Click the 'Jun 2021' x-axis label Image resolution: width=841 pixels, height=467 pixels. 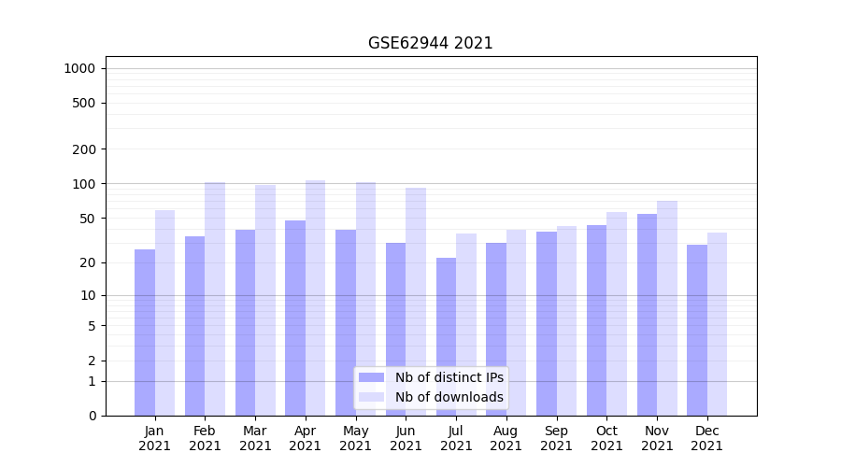click(406, 438)
